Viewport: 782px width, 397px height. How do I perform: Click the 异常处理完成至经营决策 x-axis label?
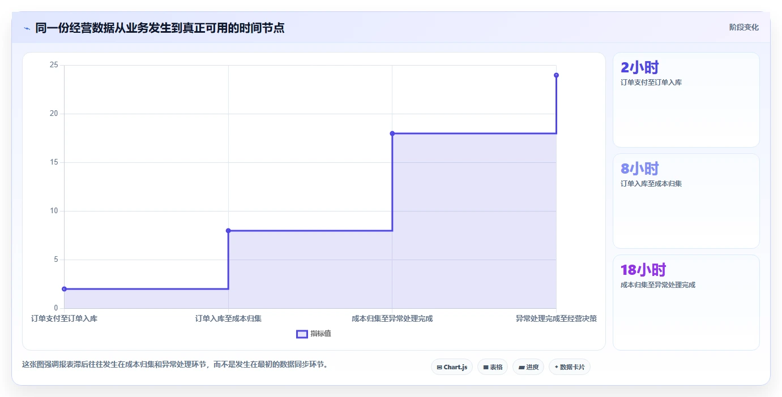click(x=556, y=318)
